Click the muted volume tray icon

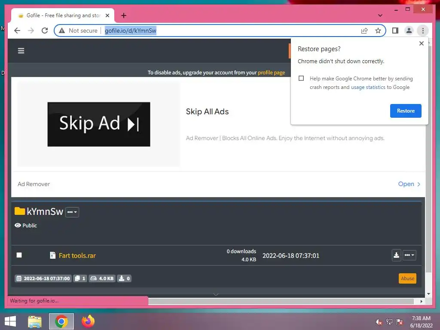(x=379, y=322)
